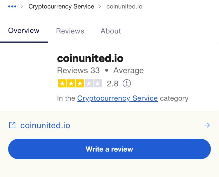Select the fifth grey star

tap(98, 84)
